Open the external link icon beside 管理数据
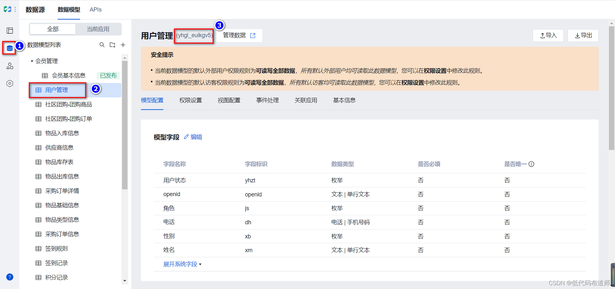615x289 pixels. click(253, 36)
